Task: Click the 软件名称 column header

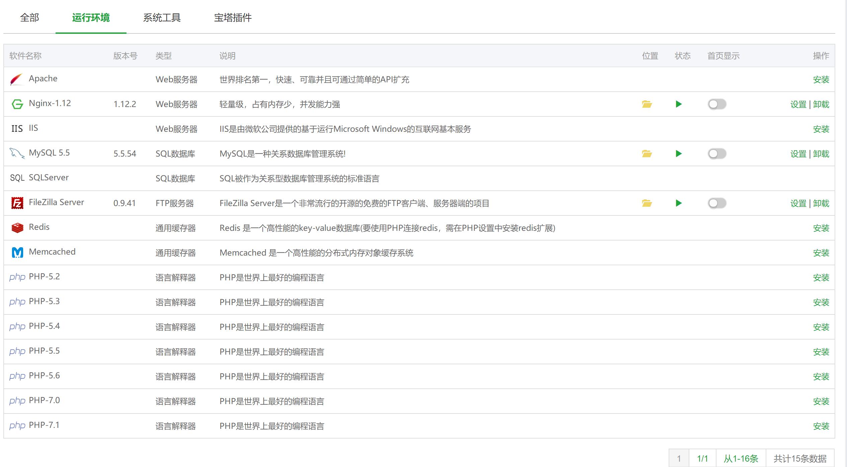Action: pos(25,56)
